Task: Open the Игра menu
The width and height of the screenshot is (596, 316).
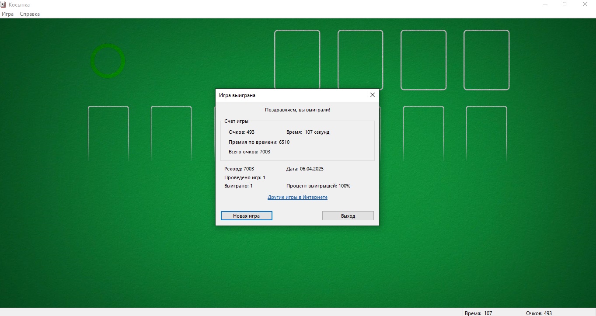Action: click(x=7, y=14)
